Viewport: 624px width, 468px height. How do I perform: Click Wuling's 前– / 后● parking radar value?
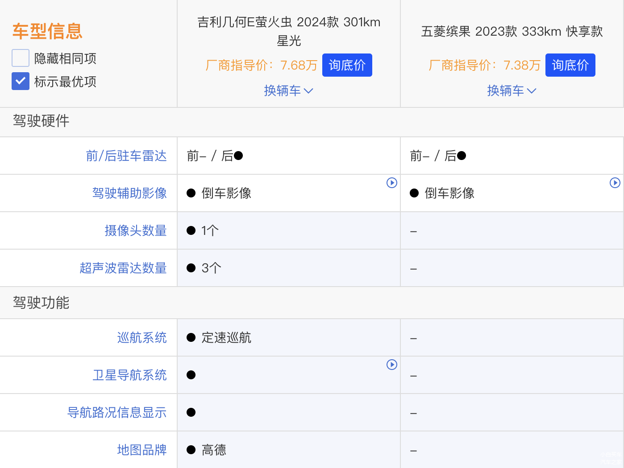point(438,156)
